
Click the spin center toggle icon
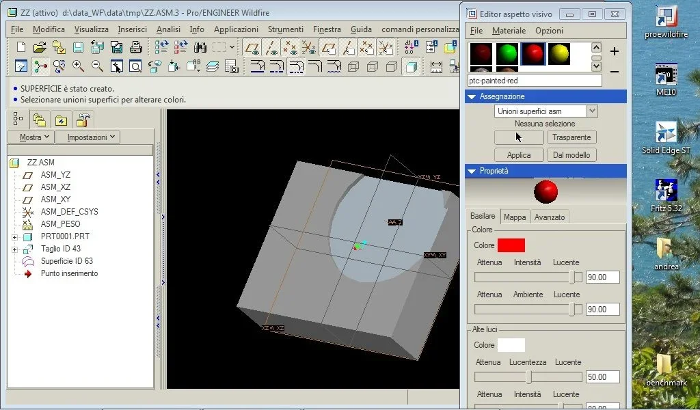point(40,66)
